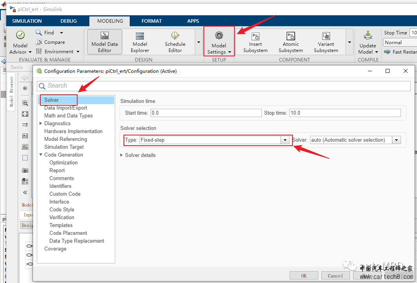Viewport: 417px width, 283px height.
Task: Click the Start time input field
Action: pos(206,113)
